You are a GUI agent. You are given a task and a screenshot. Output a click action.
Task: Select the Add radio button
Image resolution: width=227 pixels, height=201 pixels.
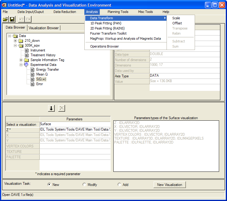tap(119, 184)
